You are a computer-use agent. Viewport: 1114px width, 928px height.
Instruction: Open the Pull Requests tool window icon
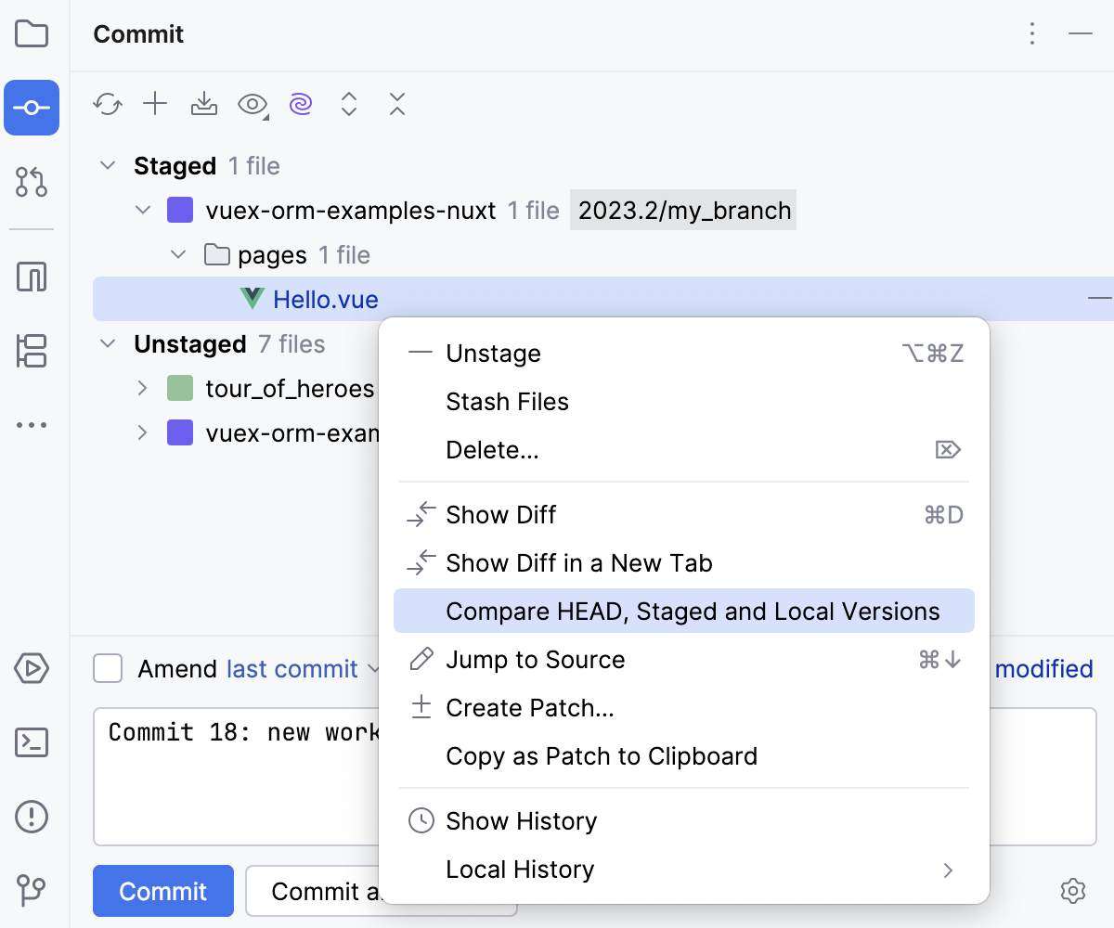[32, 183]
